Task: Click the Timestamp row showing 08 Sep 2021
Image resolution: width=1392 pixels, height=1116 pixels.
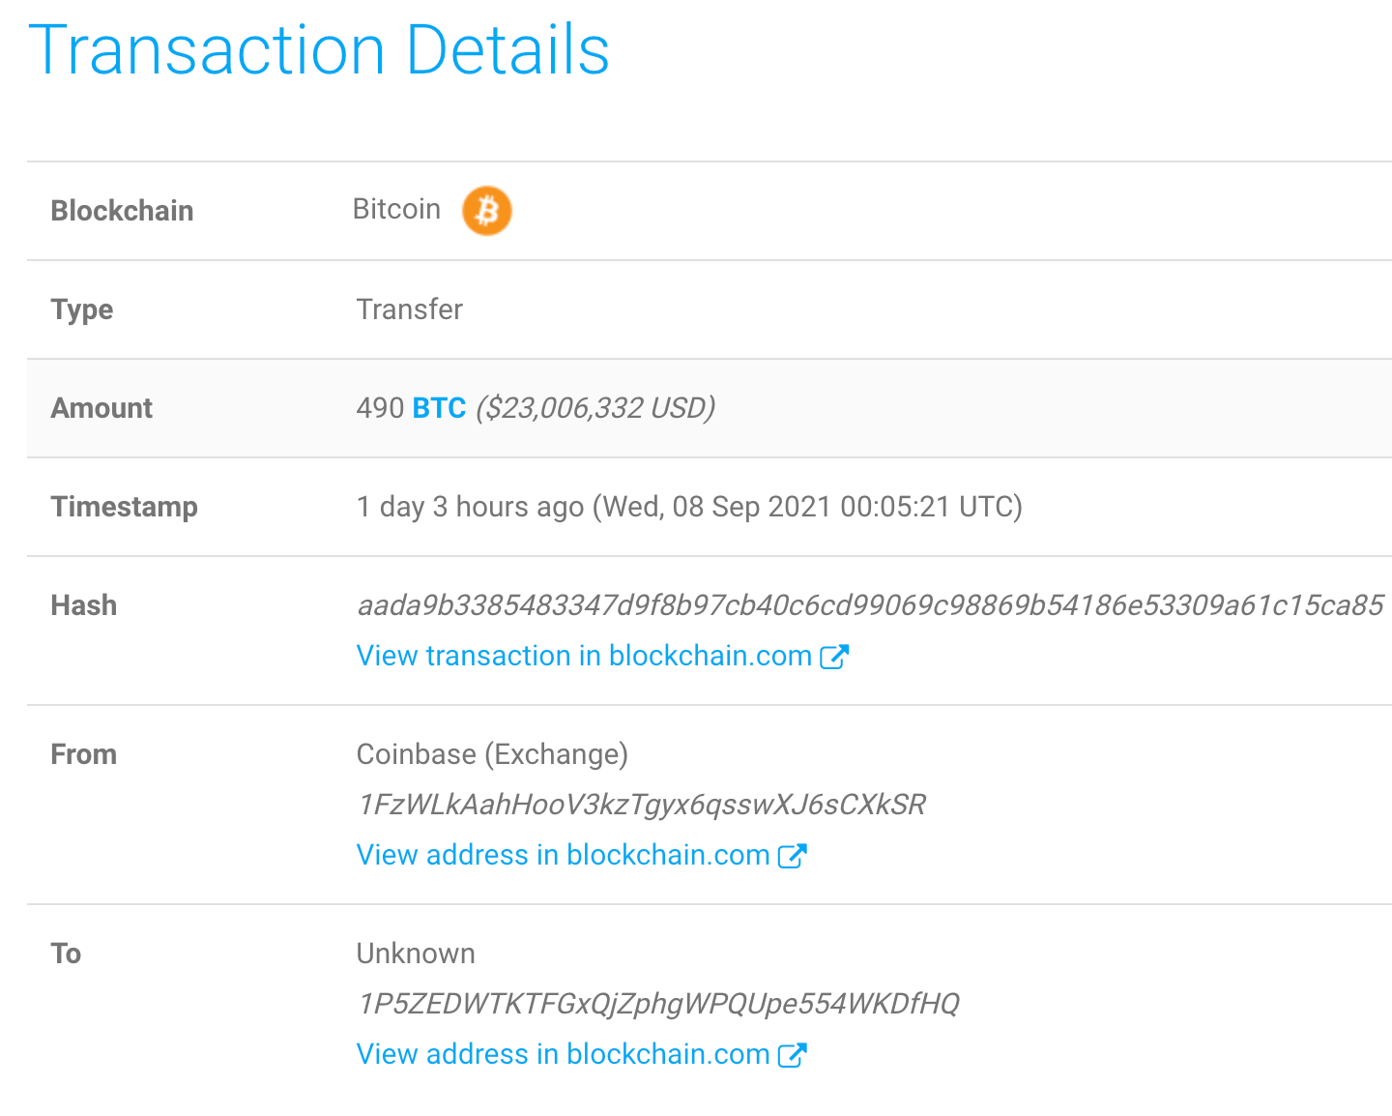Action: point(689,507)
